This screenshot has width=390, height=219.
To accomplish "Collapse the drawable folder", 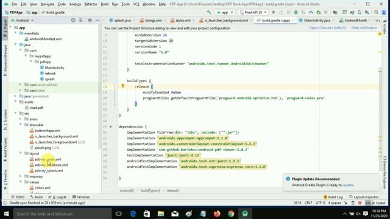I will point(21,125).
